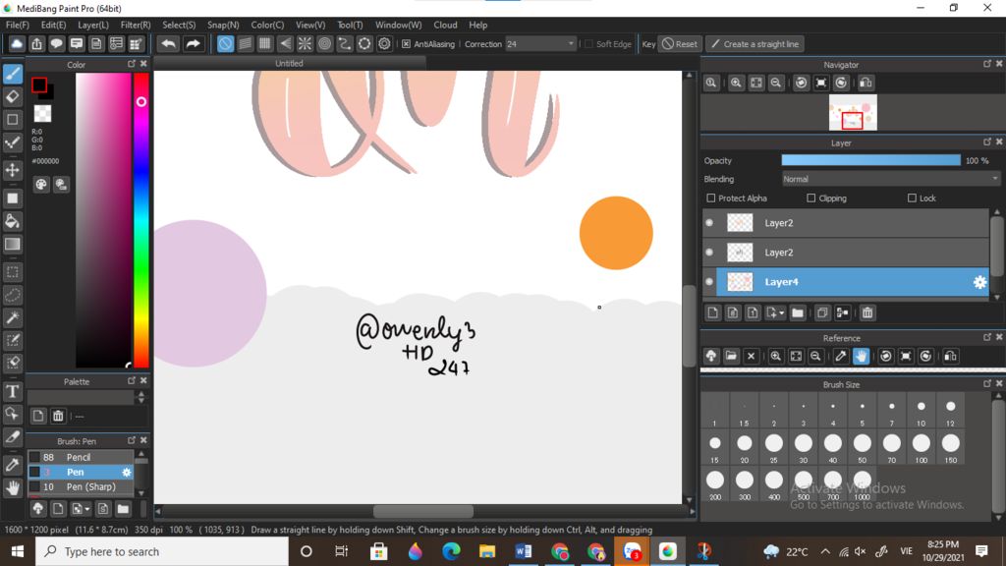This screenshot has height=566, width=1006.
Task: Select the Pencil brush
Action: (81, 457)
